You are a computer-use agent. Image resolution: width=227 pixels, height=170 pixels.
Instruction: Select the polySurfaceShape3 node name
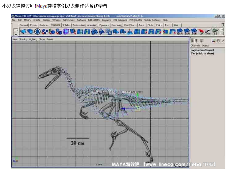(x=202, y=50)
